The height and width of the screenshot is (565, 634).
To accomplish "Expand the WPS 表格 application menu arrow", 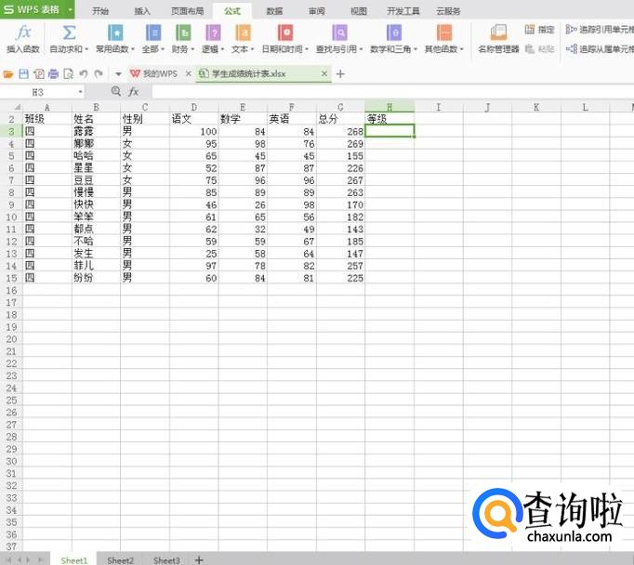I will point(70,9).
